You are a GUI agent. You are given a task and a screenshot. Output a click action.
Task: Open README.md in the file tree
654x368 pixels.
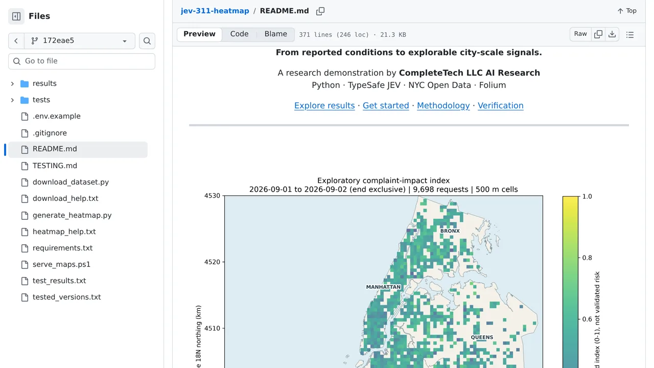[78, 149]
